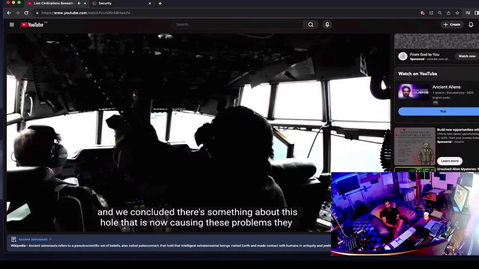Focus the YouTube search field
Screen dimensions: 479x269
tap(238, 24)
